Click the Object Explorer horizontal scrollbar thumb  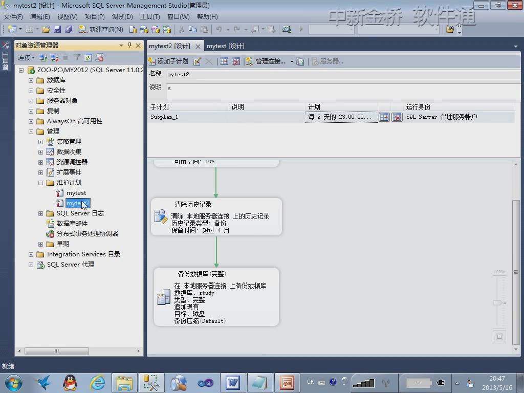tap(56, 351)
